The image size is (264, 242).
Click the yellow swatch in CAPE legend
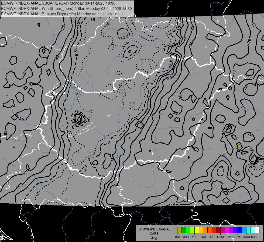click(197, 230)
